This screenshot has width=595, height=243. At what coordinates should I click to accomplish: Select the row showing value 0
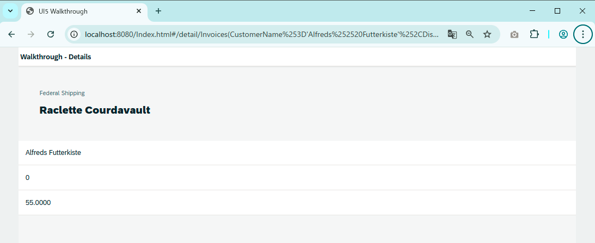297,177
